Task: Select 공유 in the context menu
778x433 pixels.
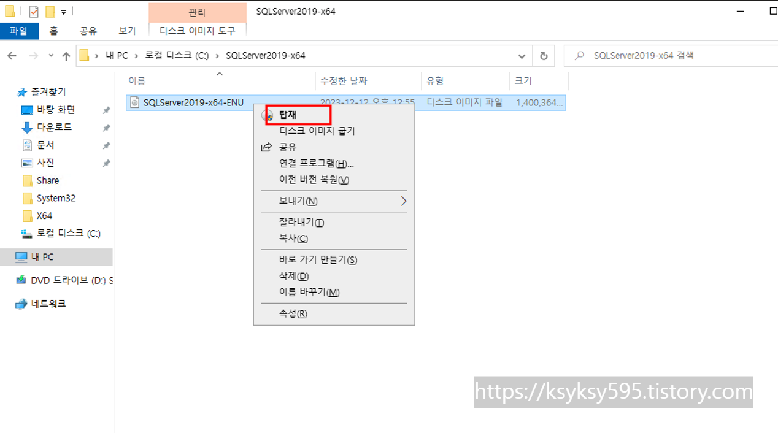Action: (334, 147)
